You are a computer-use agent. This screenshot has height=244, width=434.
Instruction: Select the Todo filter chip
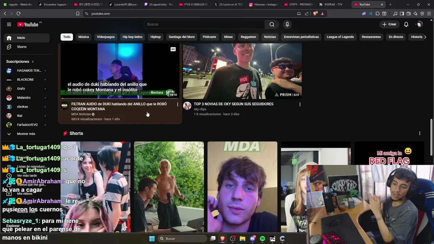pos(67,37)
